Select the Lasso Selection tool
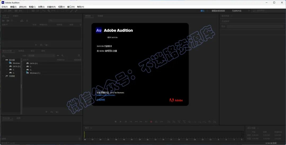The image size is (286, 145). tap(67, 11)
